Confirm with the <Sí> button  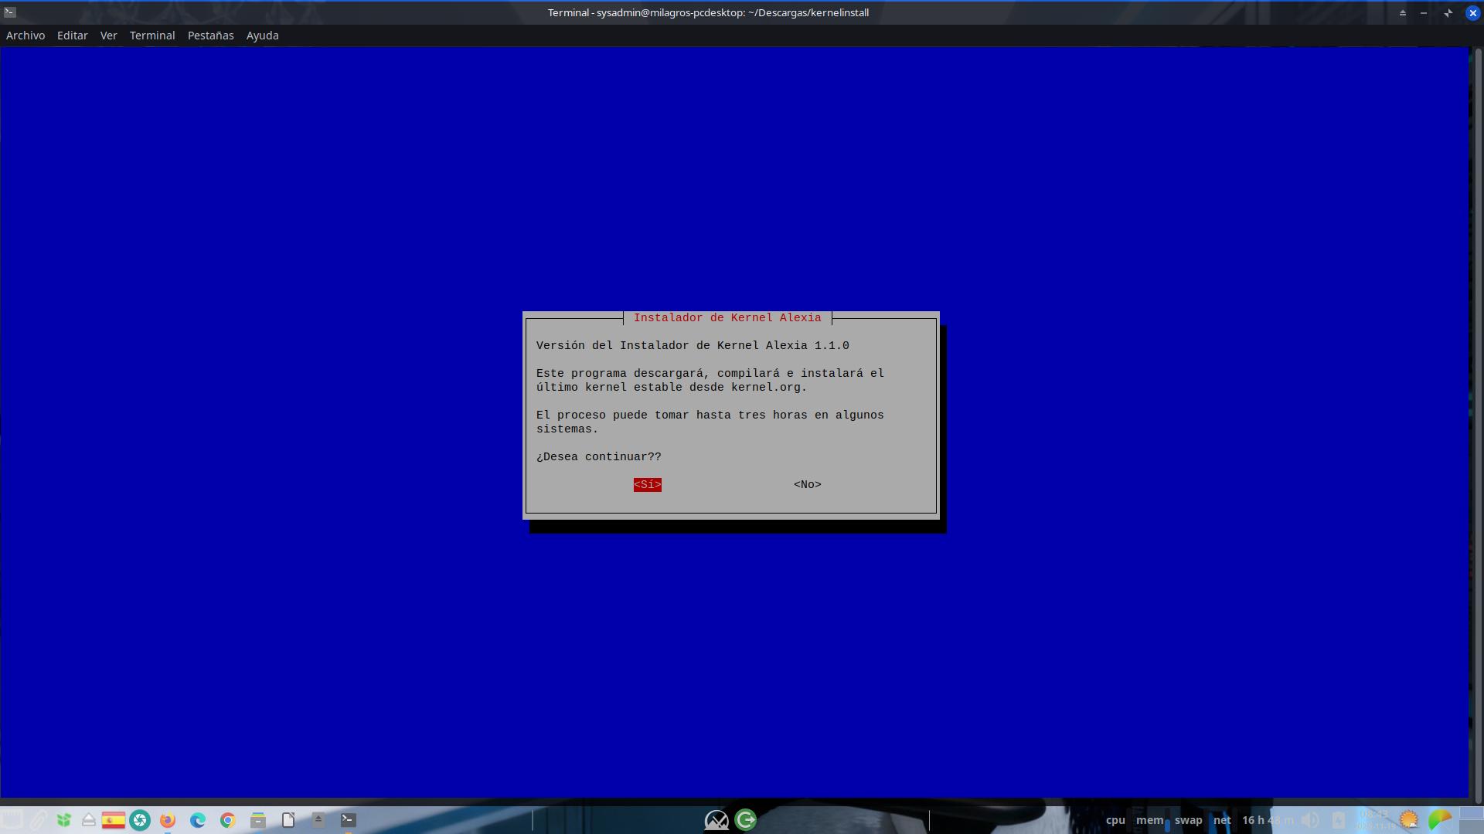pos(647,485)
